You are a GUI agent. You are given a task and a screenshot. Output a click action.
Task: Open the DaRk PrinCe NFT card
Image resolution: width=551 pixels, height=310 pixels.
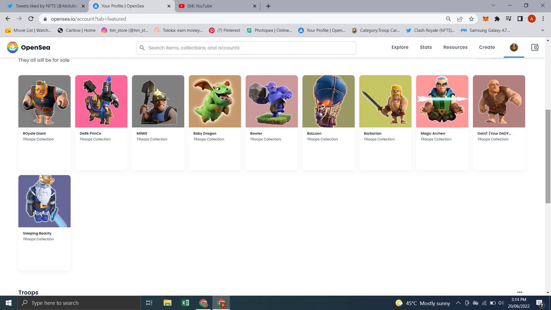[x=101, y=123]
